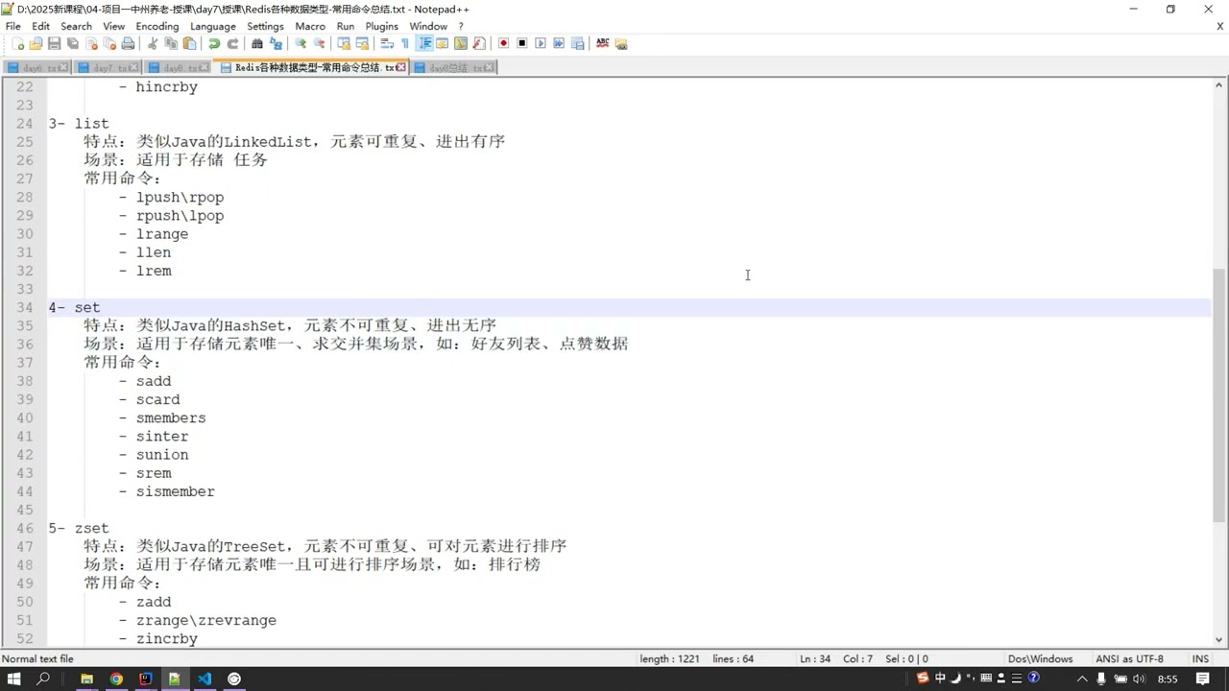Toggle the Indent guide toolbar button
Viewport: 1229px width, 691px height.
pos(423,43)
